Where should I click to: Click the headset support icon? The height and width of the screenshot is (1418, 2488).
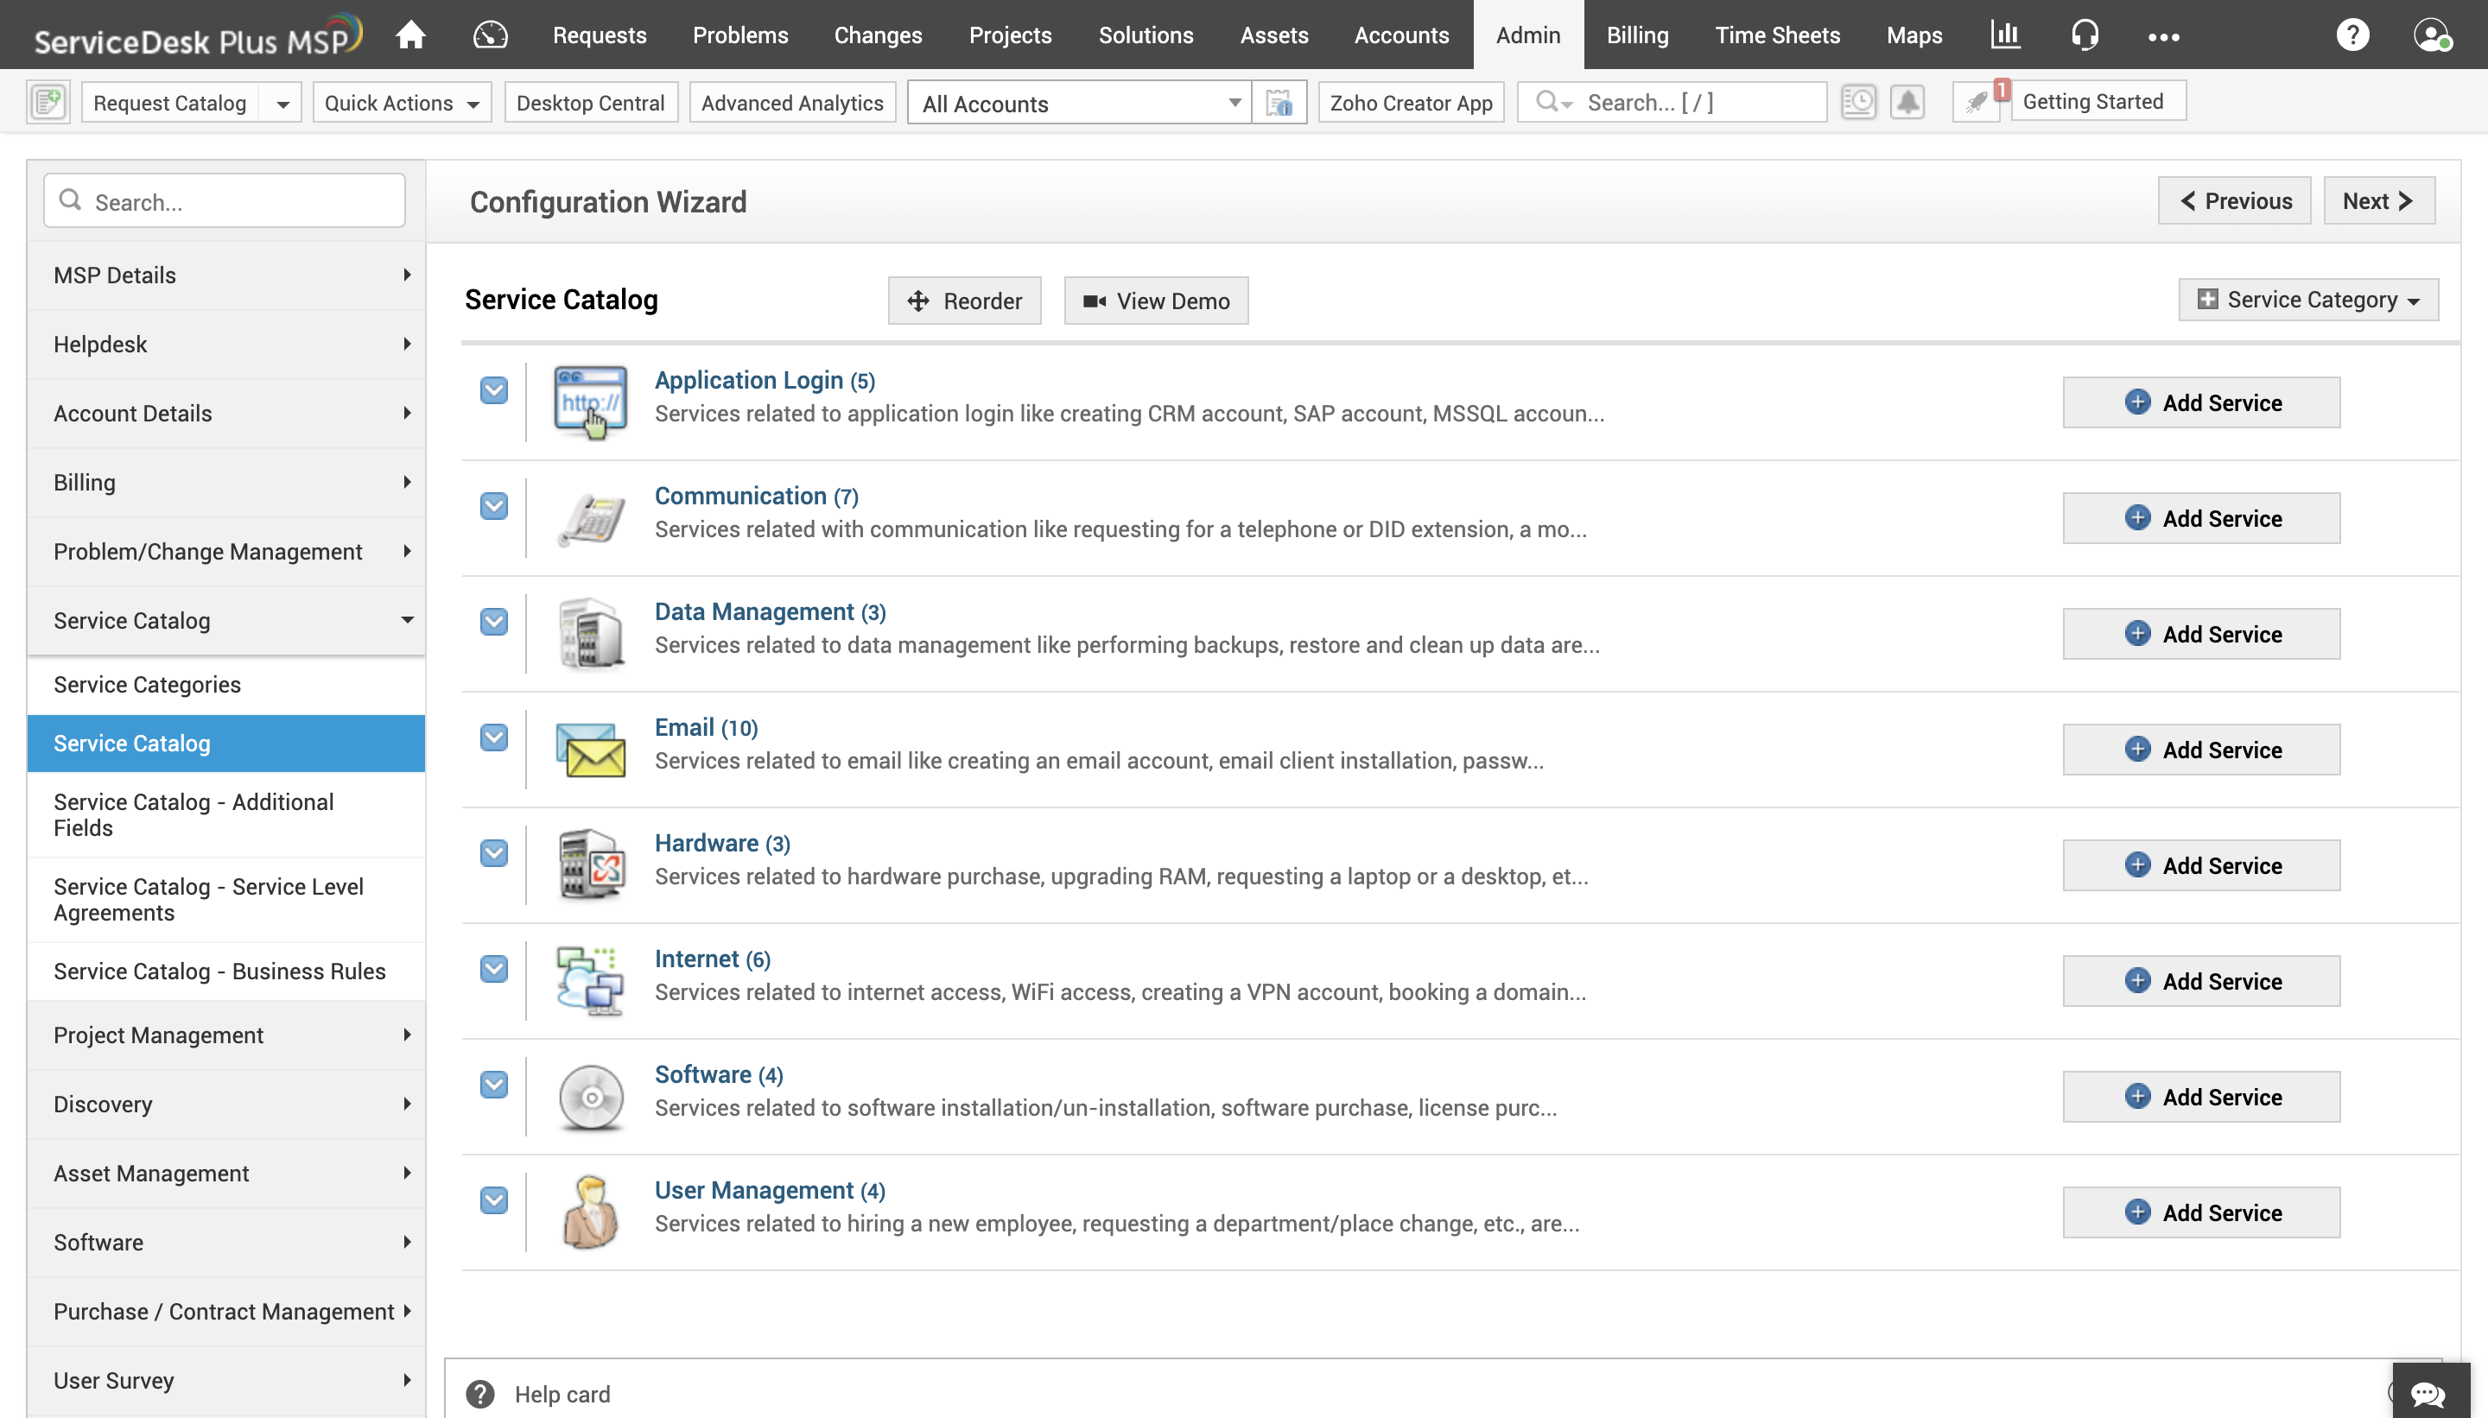(2084, 35)
